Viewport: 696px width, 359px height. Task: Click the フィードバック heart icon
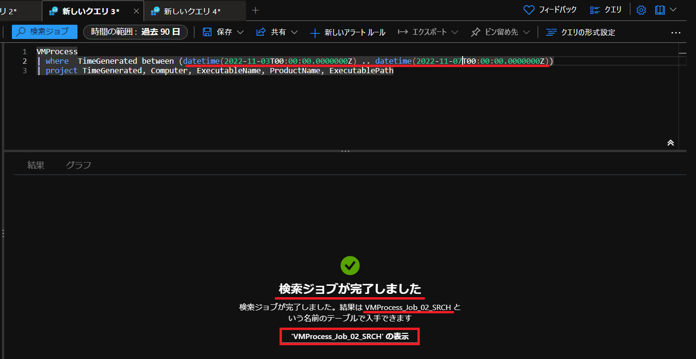tap(529, 10)
